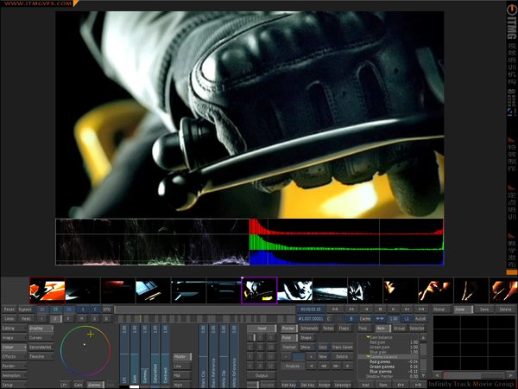Click the play forward transport button

click(394, 309)
